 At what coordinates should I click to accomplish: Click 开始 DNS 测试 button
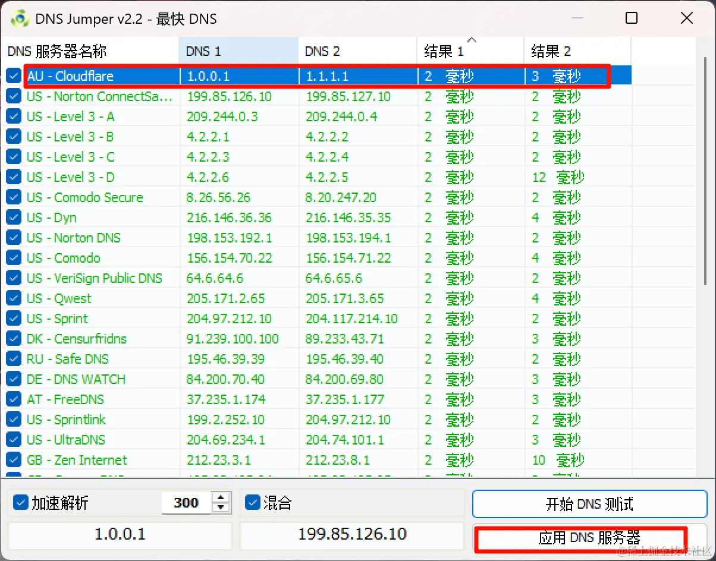589,505
